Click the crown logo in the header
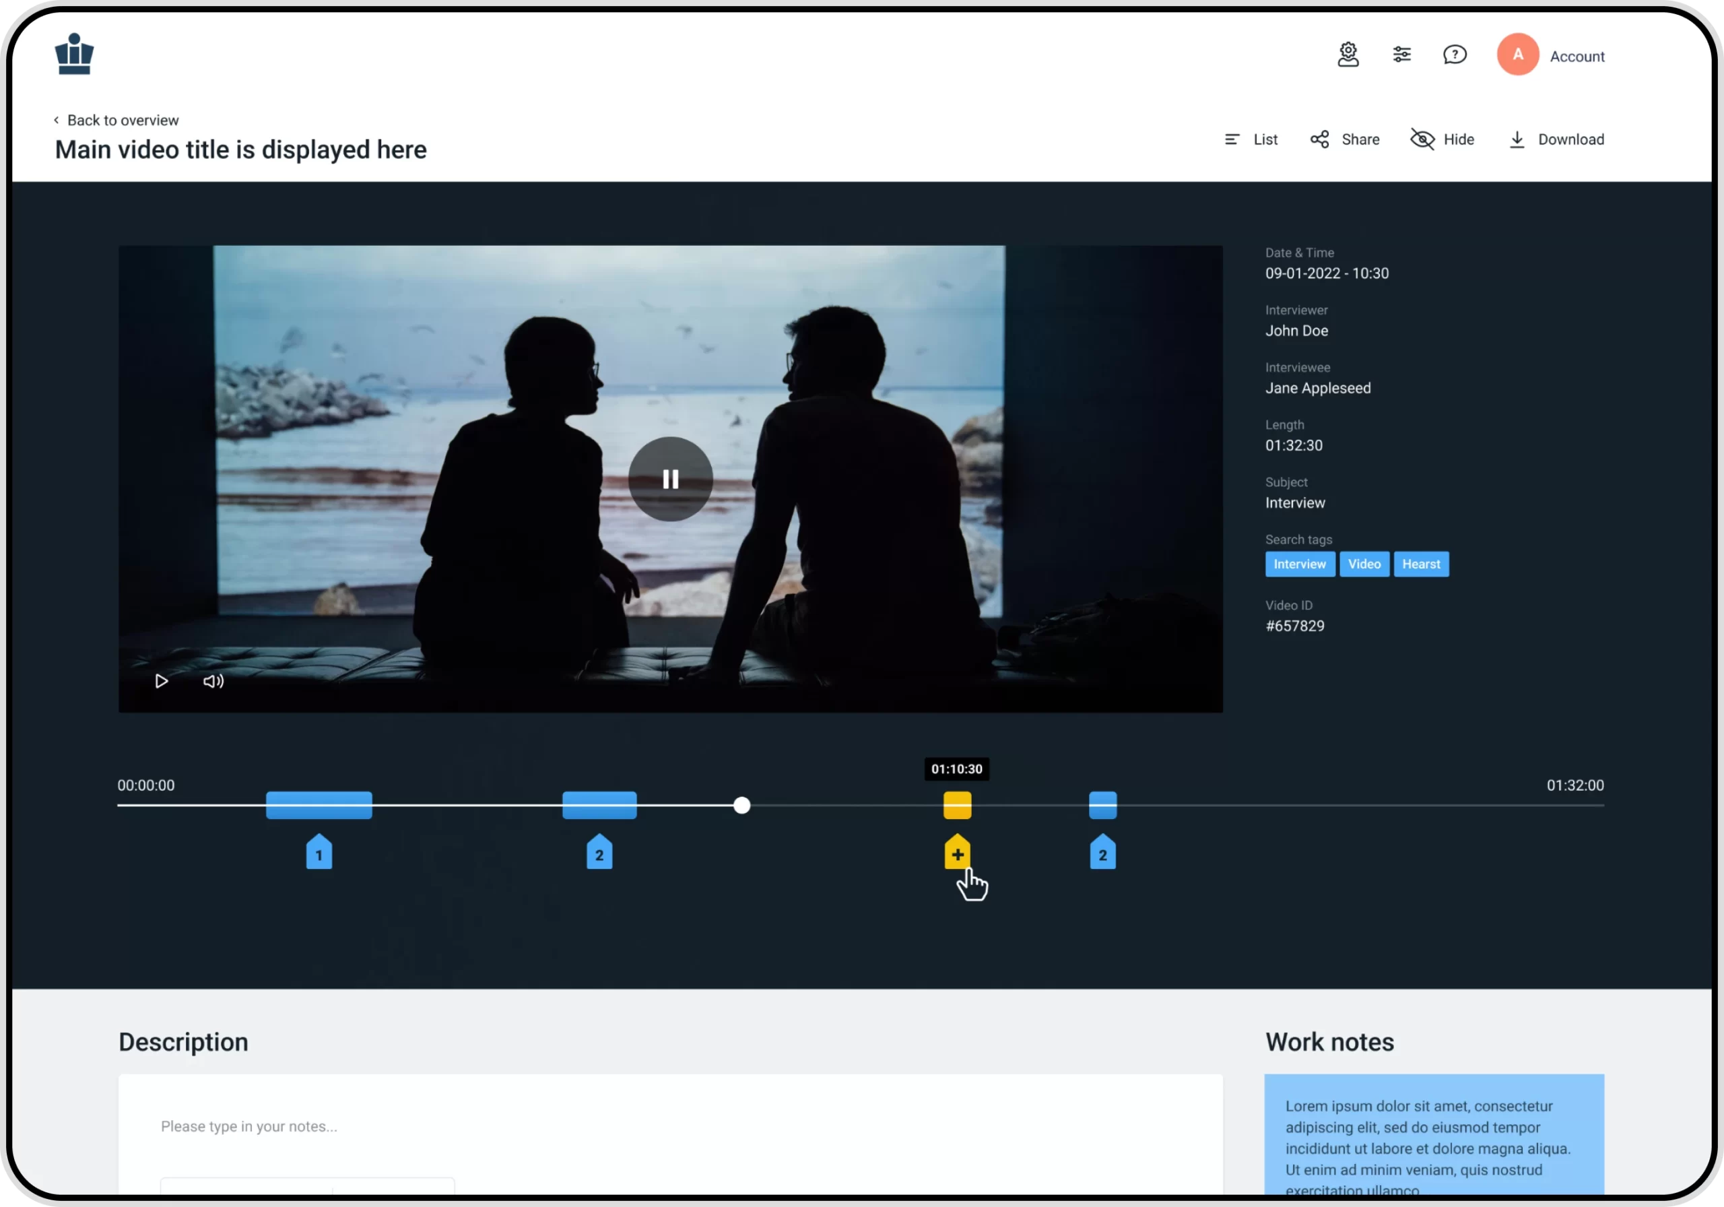Viewport: 1724px width, 1207px height. pos(74,54)
